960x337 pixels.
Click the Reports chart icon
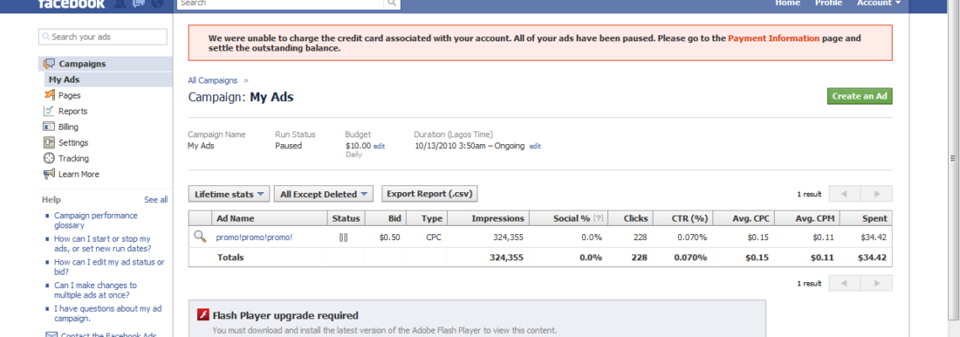point(49,111)
